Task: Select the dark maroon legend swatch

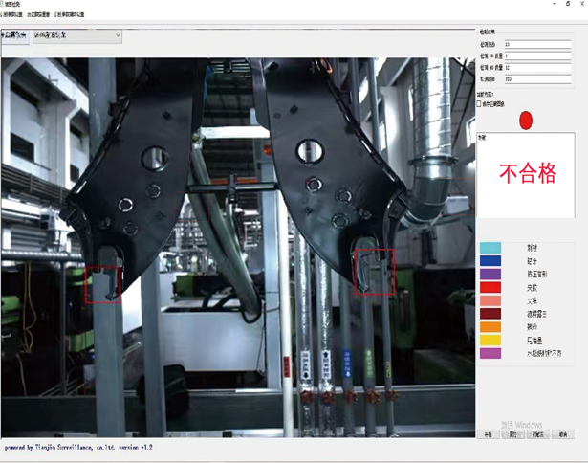Action: click(x=490, y=314)
